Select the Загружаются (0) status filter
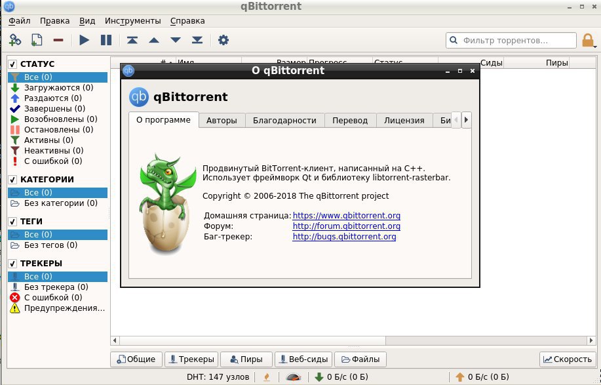This screenshot has height=385, width=601. tap(58, 88)
